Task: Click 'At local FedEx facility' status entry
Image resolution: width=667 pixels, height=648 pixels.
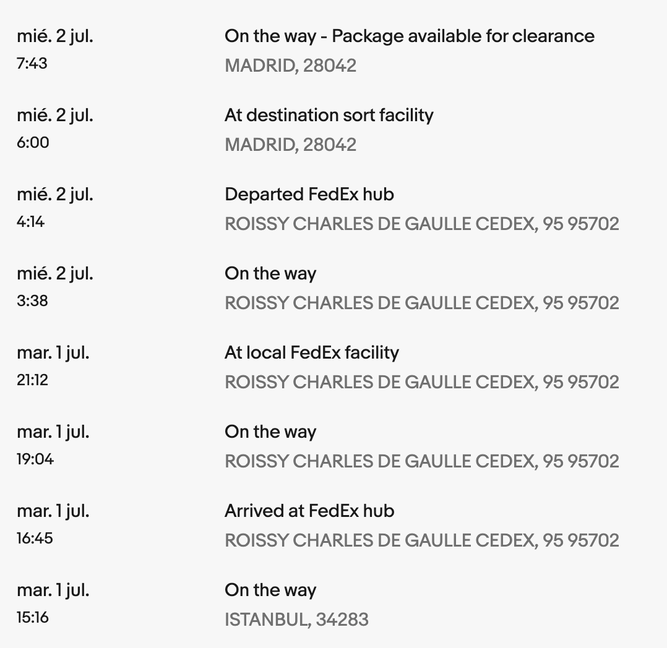Action: (312, 353)
